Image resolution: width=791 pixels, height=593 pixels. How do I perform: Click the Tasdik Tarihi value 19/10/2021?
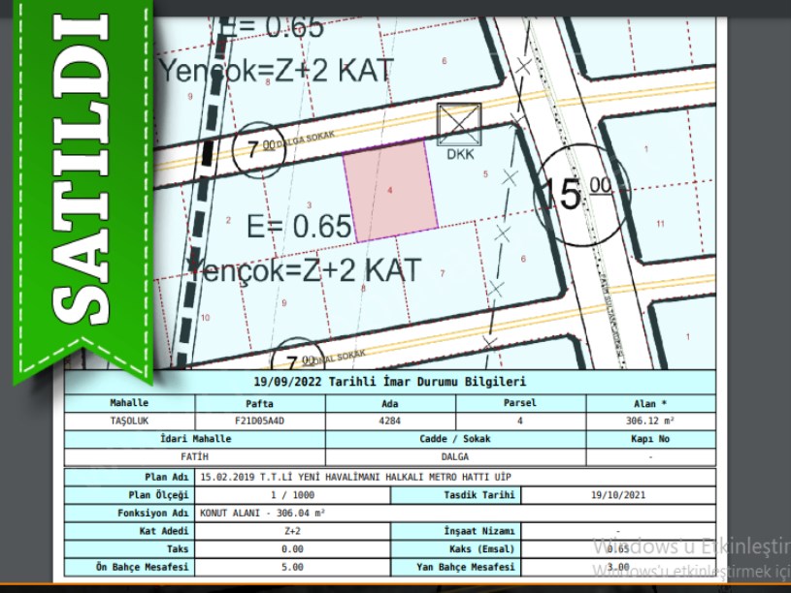tap(617, 495)
